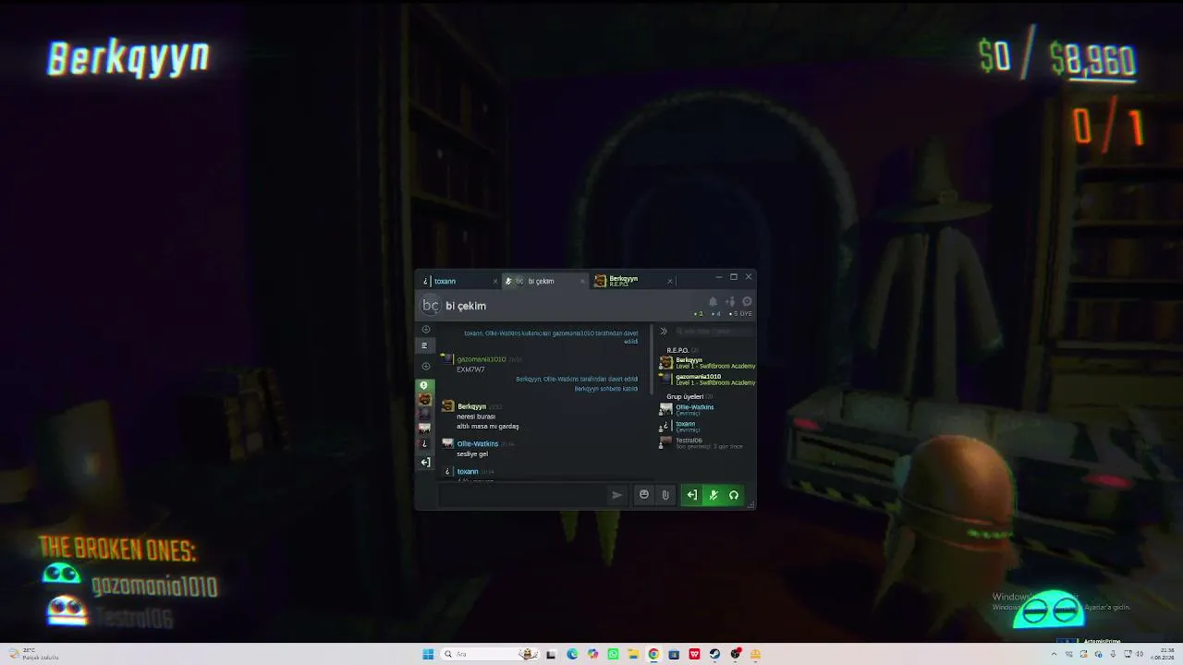Open File Explorer from the taskbar
This screenshot has width=1183, height=665.
[x=633, y=654]
